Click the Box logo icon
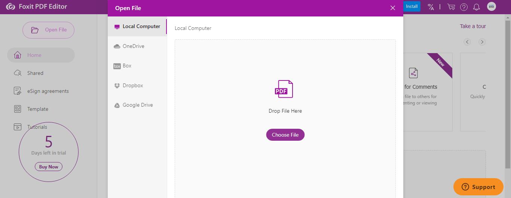 (117, 66)
